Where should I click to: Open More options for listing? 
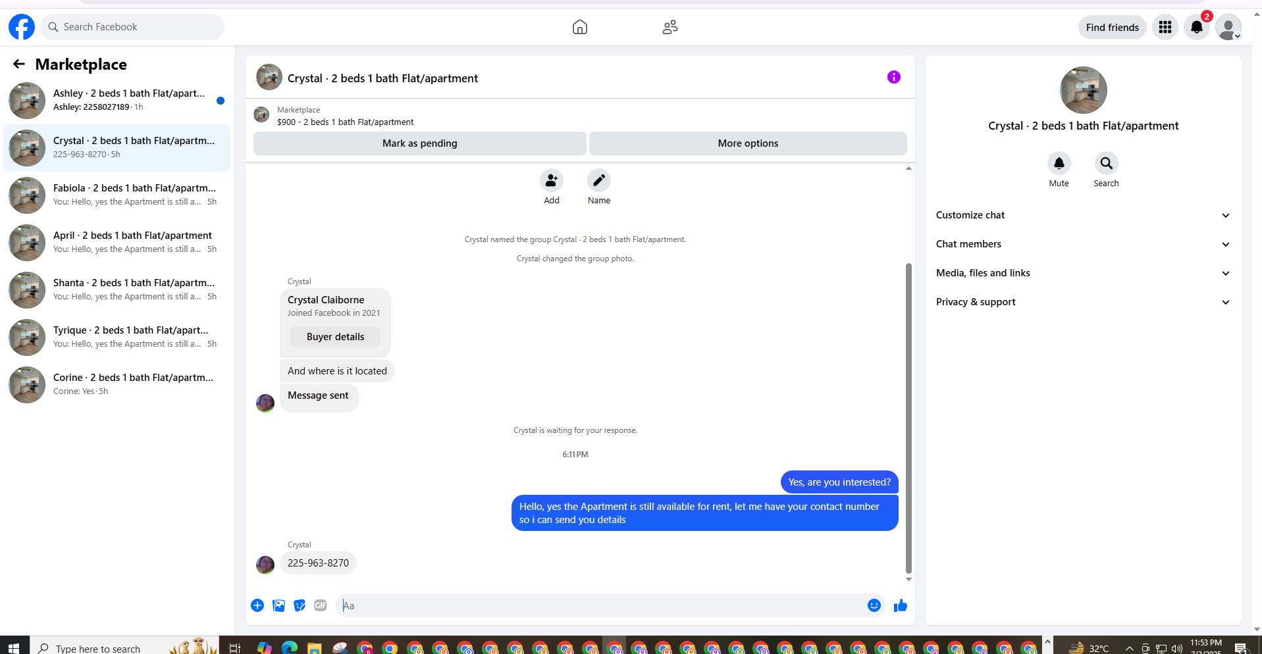748,143
